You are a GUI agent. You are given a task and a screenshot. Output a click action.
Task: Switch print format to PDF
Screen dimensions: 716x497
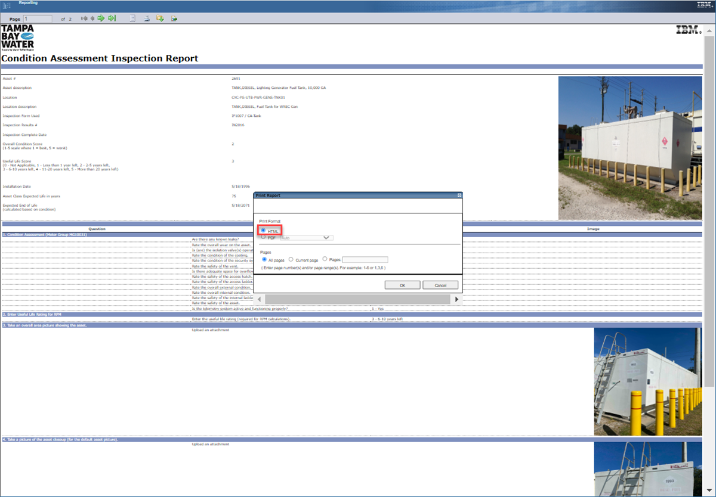(x=263, y=237)
